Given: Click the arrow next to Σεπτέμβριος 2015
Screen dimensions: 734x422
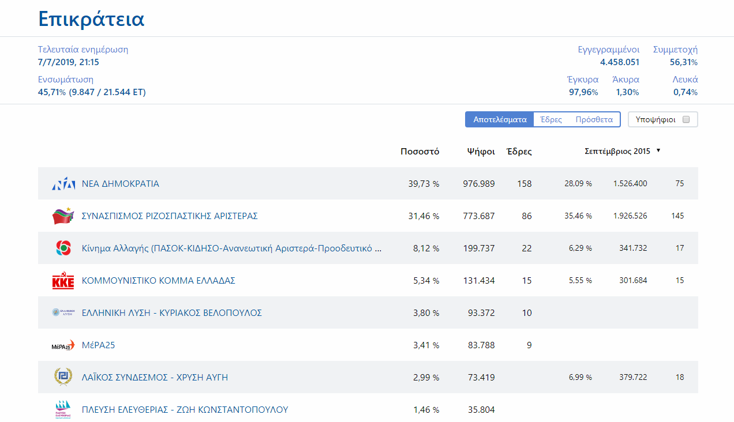Looking at the screenshot, I should (x=658, y=151).
